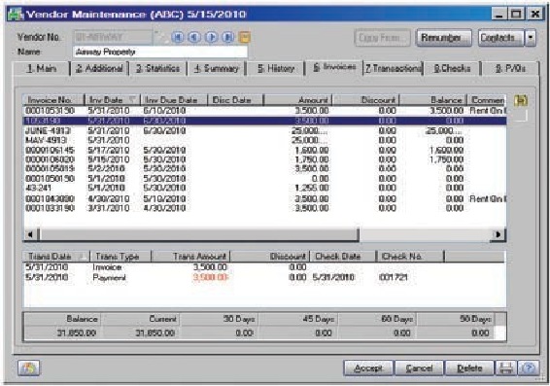
Task: Open the 2. Additional tab
Action: pos(100,68)
